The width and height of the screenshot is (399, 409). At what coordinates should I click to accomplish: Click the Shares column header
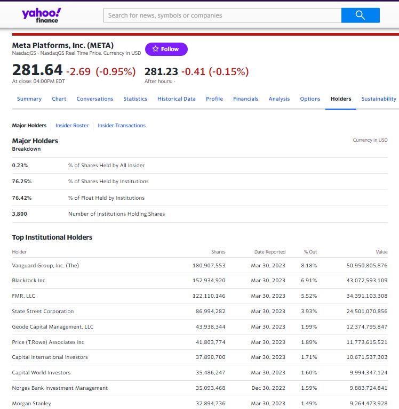pos(218,252)
